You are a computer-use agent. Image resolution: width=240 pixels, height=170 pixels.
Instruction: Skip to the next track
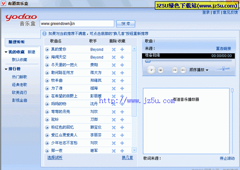pos(183,70)
